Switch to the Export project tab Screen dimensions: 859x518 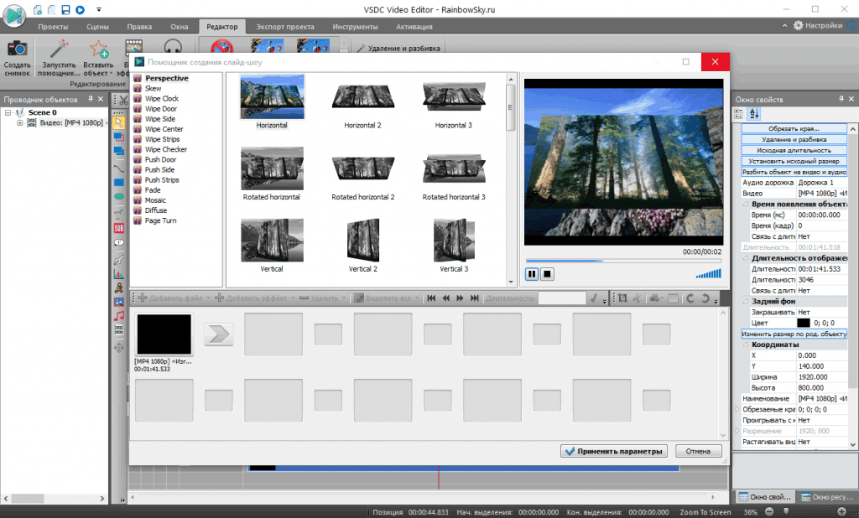(285, 26)
